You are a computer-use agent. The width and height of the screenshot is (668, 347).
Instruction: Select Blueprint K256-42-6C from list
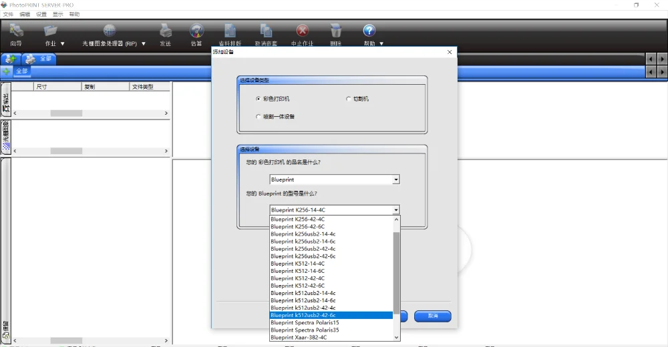[331, 226]
